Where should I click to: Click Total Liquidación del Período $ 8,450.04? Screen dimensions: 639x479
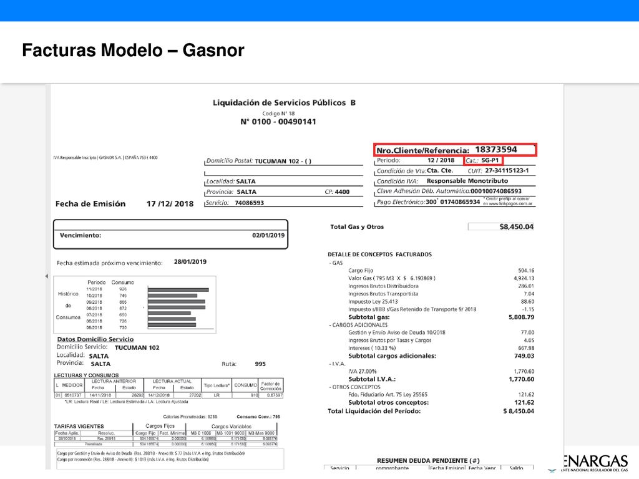pyautogui.click(x=431, y=412)
